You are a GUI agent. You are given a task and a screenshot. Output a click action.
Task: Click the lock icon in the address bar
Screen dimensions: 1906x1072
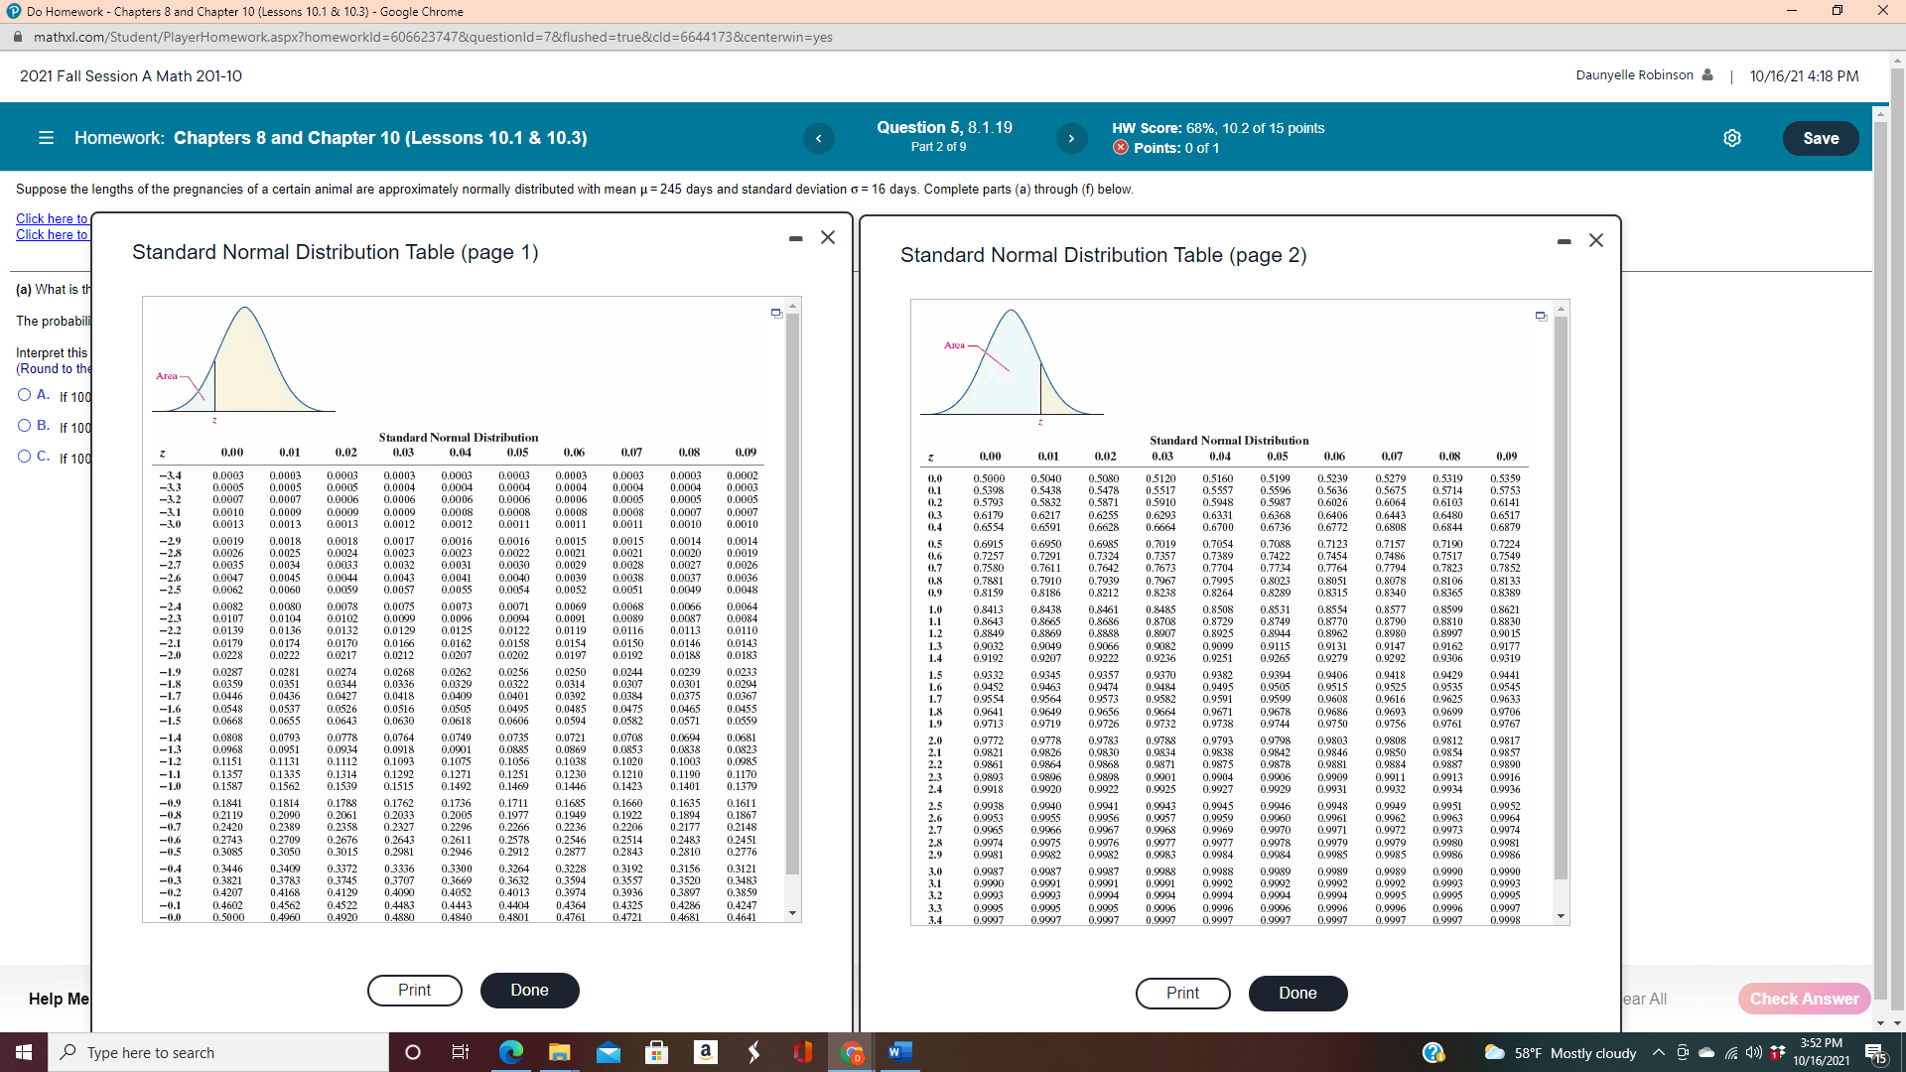18,37
